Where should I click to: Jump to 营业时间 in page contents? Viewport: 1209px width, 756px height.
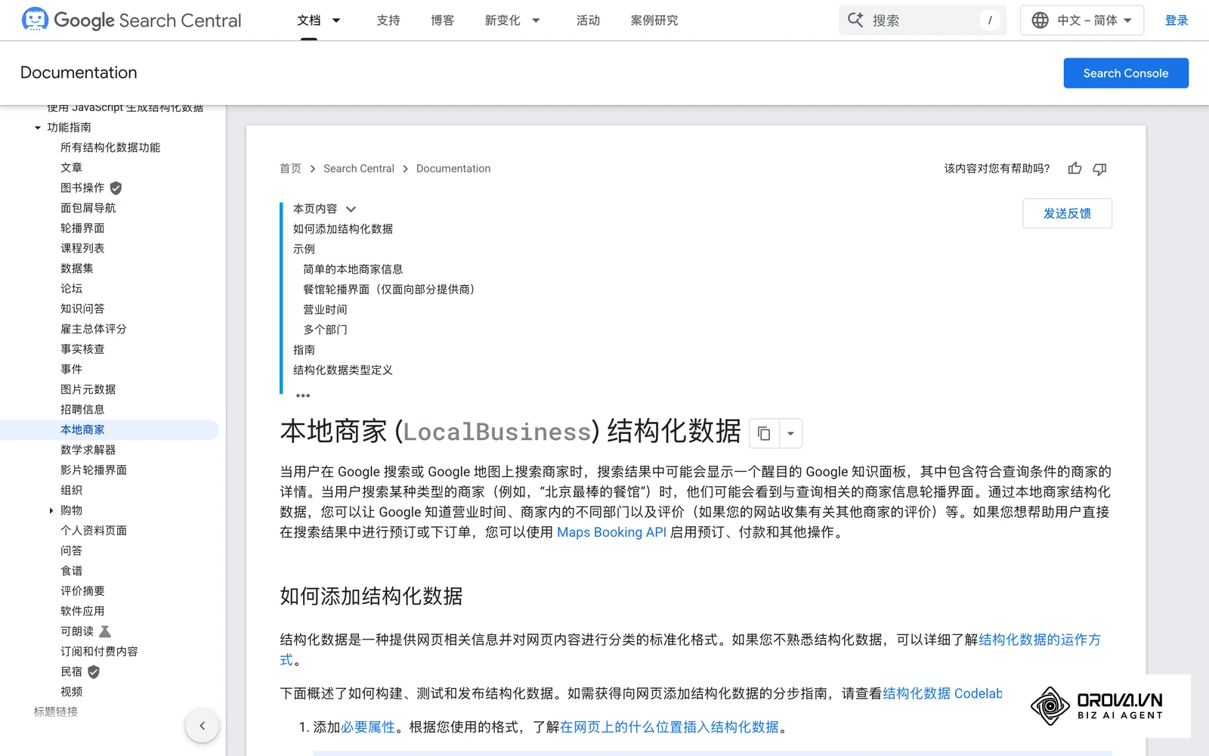(325, 310)
